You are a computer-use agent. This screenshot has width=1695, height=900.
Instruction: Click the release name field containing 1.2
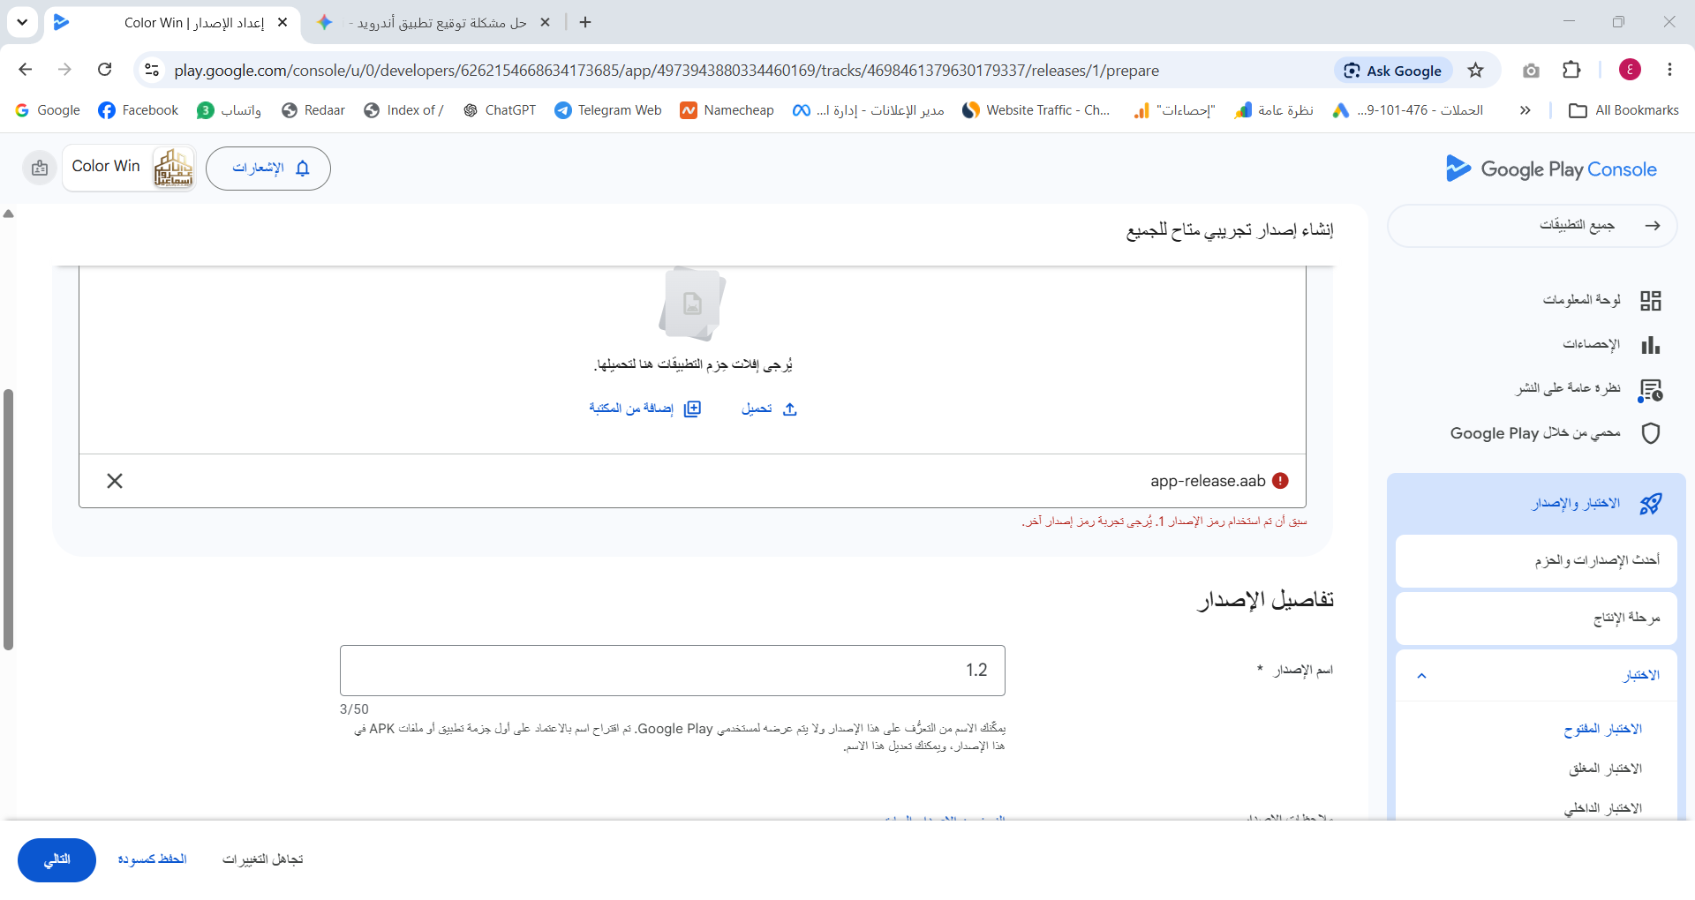coord(673,671)
